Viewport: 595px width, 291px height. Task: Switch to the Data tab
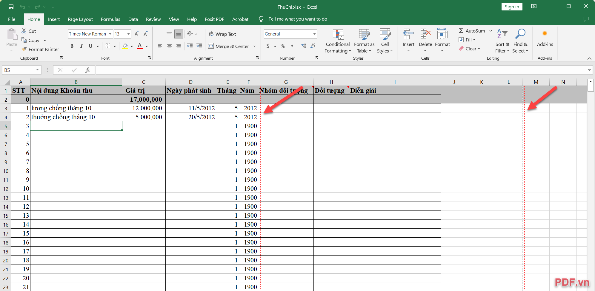point(133,19)
